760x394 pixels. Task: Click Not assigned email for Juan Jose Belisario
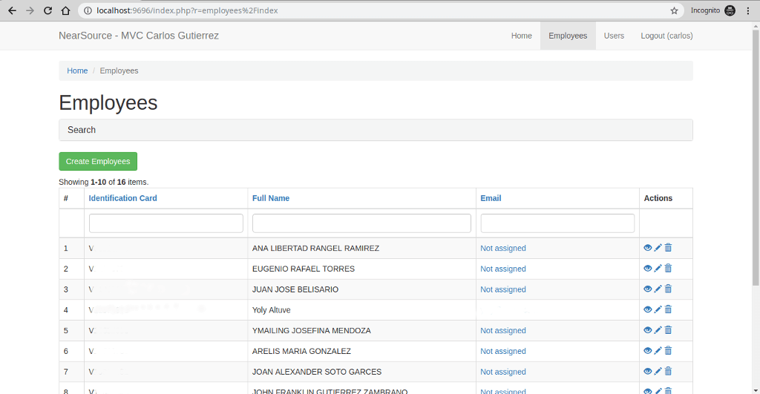pyautogui.click(x=502, y=289)
